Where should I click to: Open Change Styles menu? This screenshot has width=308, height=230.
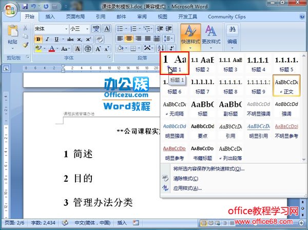(211, 37)
